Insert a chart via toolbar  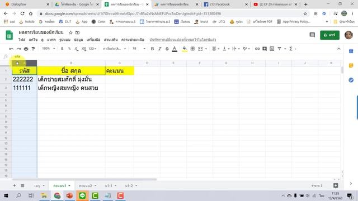point(272,49)
